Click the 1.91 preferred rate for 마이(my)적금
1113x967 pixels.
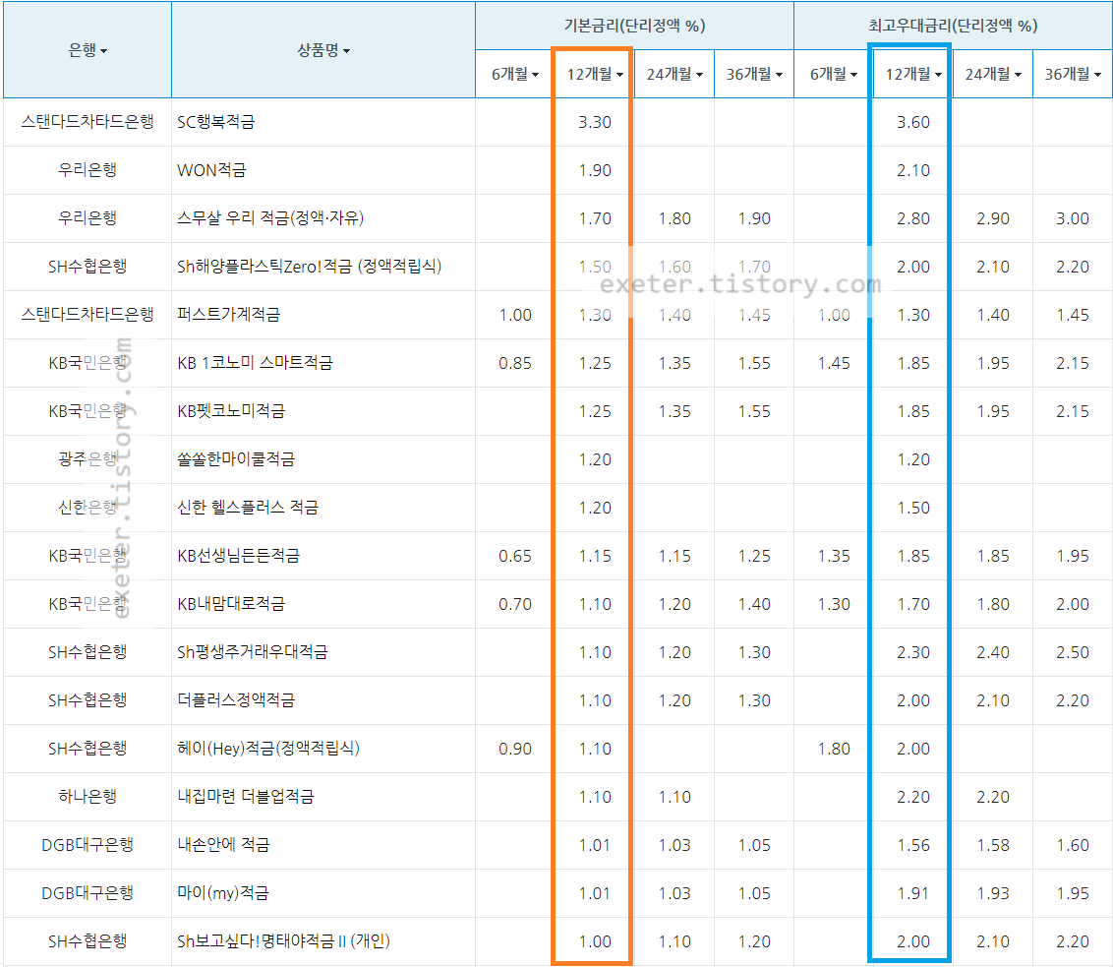click(x=913, y=894)
